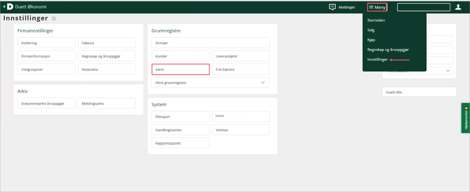
Task: Open the Leverandører register
Action: pyautogui.click(x=241, y=56)
